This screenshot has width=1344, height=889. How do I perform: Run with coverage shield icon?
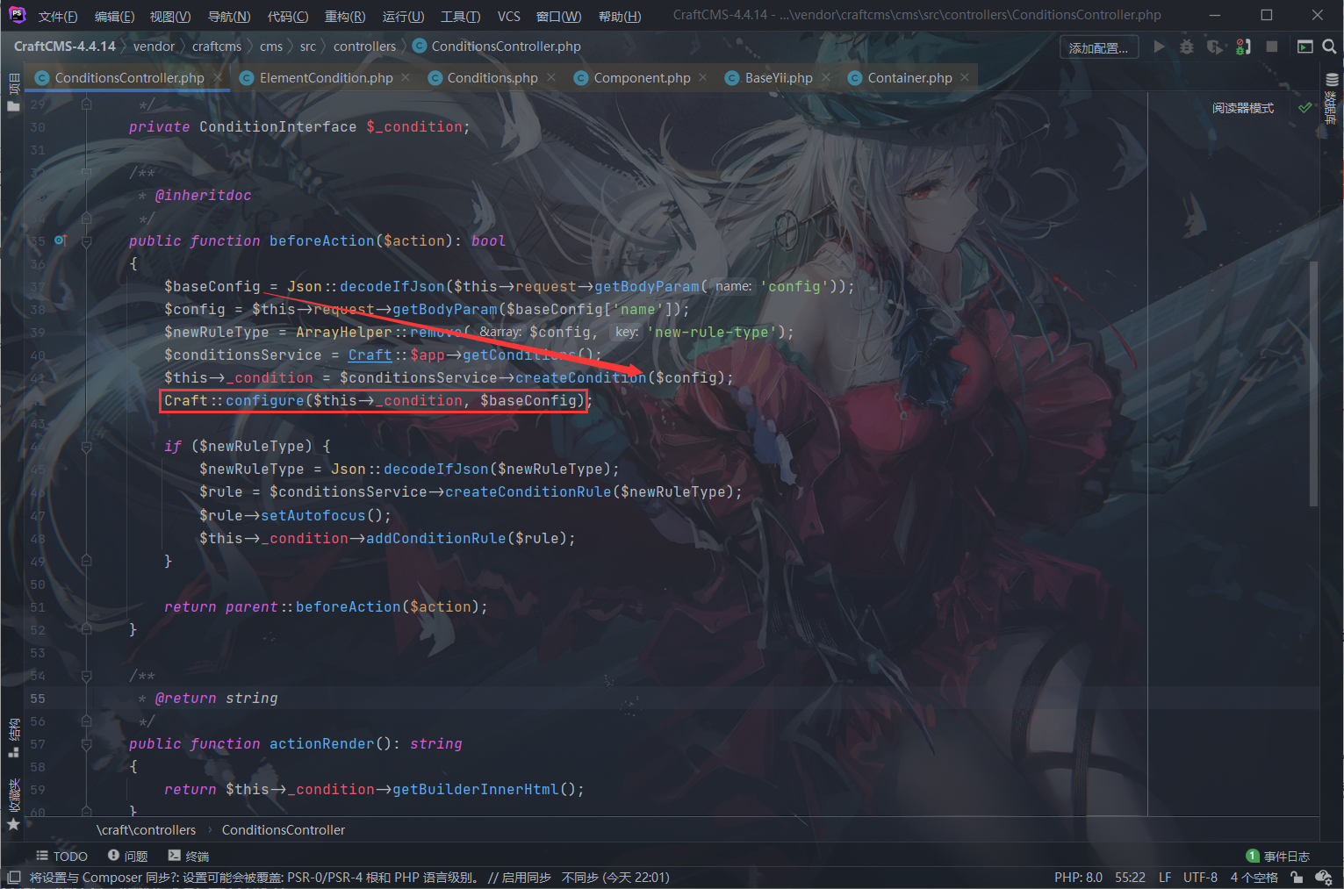[x=1215, y=47]
